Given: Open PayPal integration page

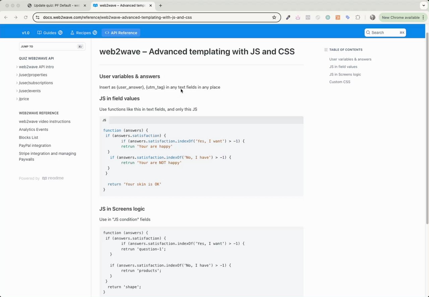Looking at the screenshot, I should [35, 145].
